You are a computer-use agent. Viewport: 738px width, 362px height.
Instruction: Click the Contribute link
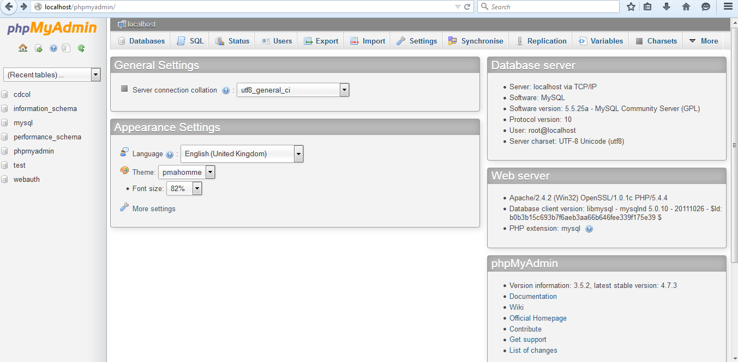click(525, 329)
